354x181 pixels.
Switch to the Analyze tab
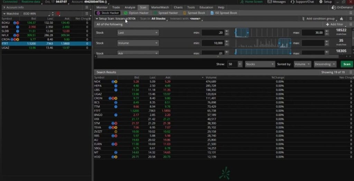click(130, 7)
